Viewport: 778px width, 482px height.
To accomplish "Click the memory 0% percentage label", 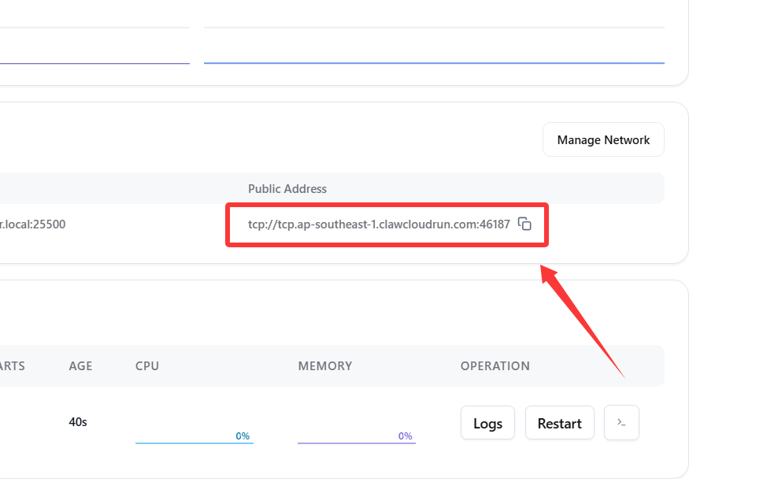I will pos(405,436).
